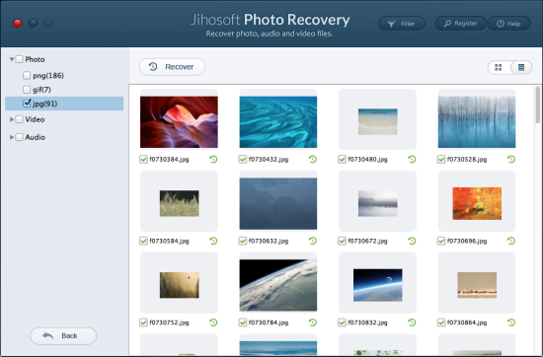Viewport: 543px width, 357px height.
Task: Open the Filter options
Action: (402, 24)
